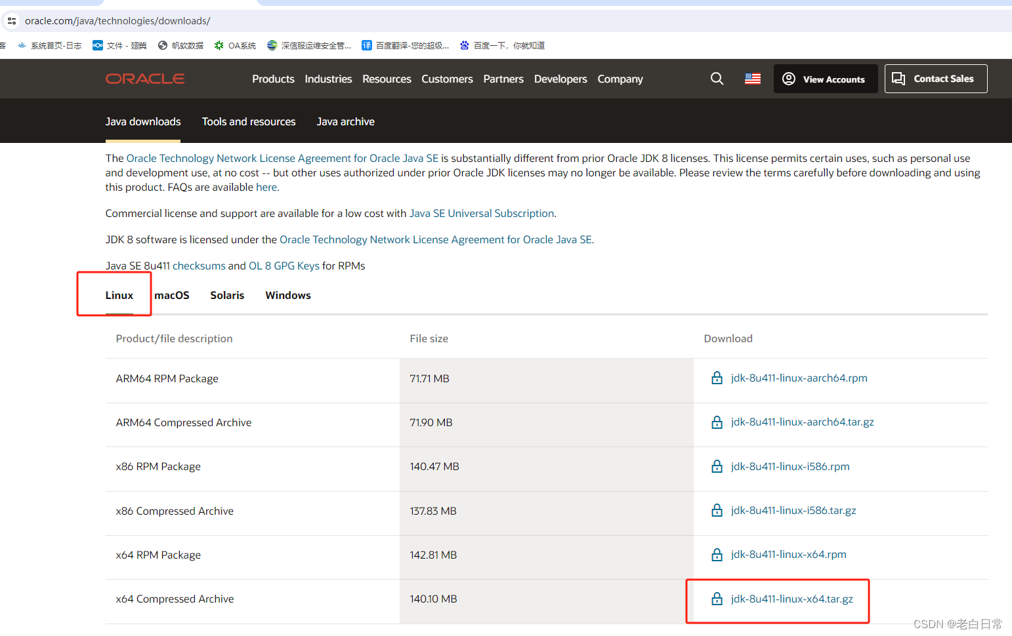The height and width of the screenshot is (636, 1012).
Task: Open the search magnifier icon
Action: (717, 79)
